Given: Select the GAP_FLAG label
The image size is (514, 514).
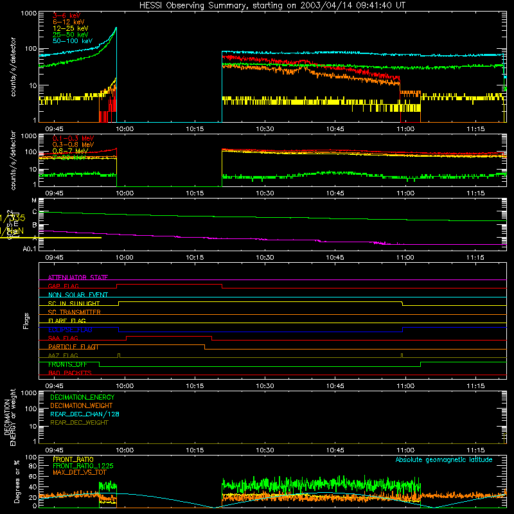Looking at the screenshot, I should coord(63,286).
